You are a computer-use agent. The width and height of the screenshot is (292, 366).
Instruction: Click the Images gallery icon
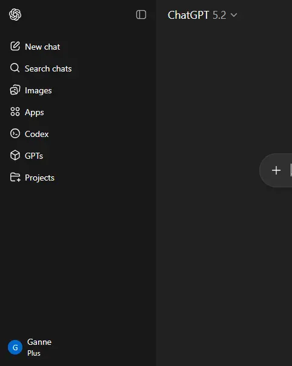pyautogui.click(x=15, y=90)
